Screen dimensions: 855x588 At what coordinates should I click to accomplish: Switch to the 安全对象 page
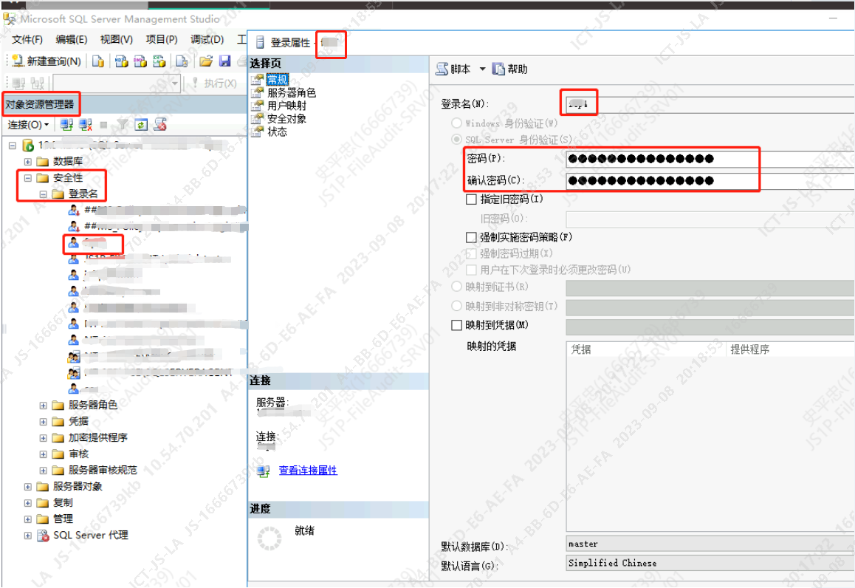[x=286, y=119]
